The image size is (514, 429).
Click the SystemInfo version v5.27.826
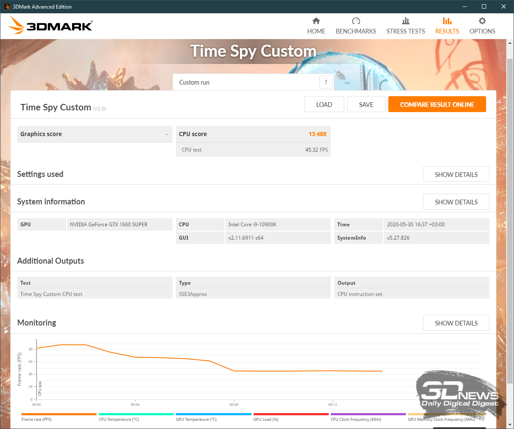pos(398,237)
